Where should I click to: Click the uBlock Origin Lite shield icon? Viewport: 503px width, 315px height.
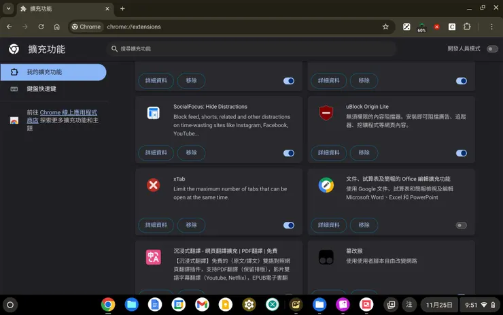tap(326, 113)
